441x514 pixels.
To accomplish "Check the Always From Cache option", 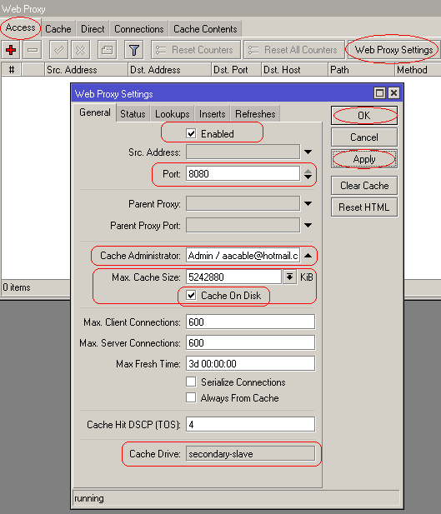I will pyautogui.click(x=191, y=397).
